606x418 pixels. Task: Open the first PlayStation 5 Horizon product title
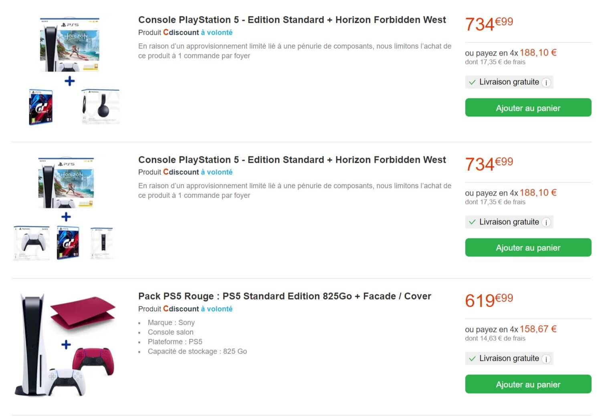(x=292, y=20)
